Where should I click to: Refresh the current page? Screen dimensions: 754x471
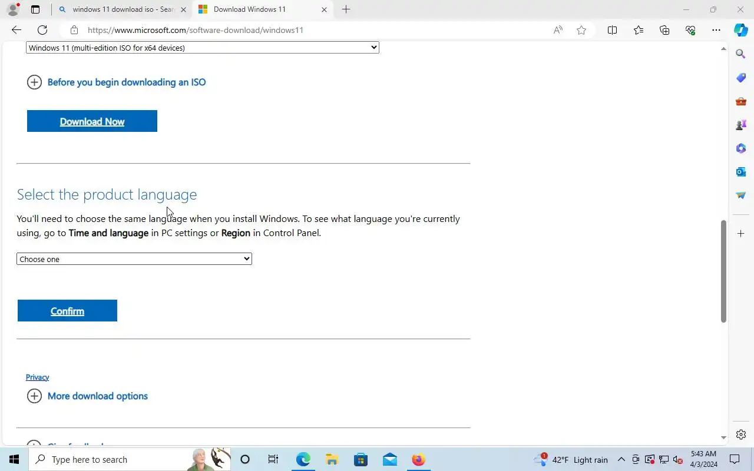click(x=42, y=30)
